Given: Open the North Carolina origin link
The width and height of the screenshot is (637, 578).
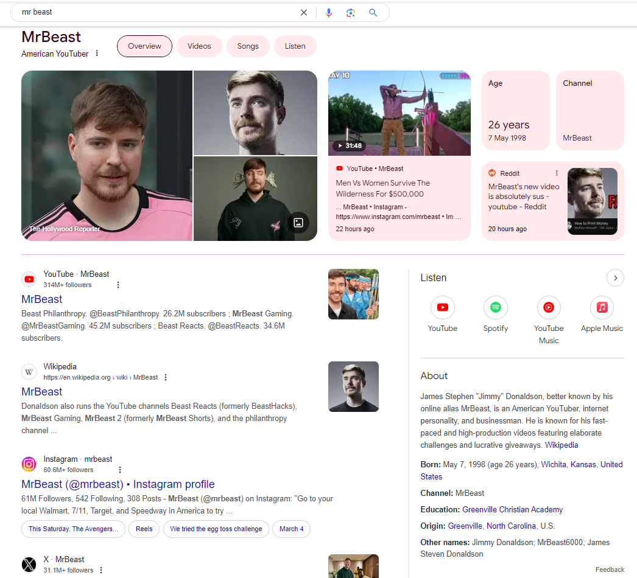Looking at the screenshot, I should (x=511, y=526).
